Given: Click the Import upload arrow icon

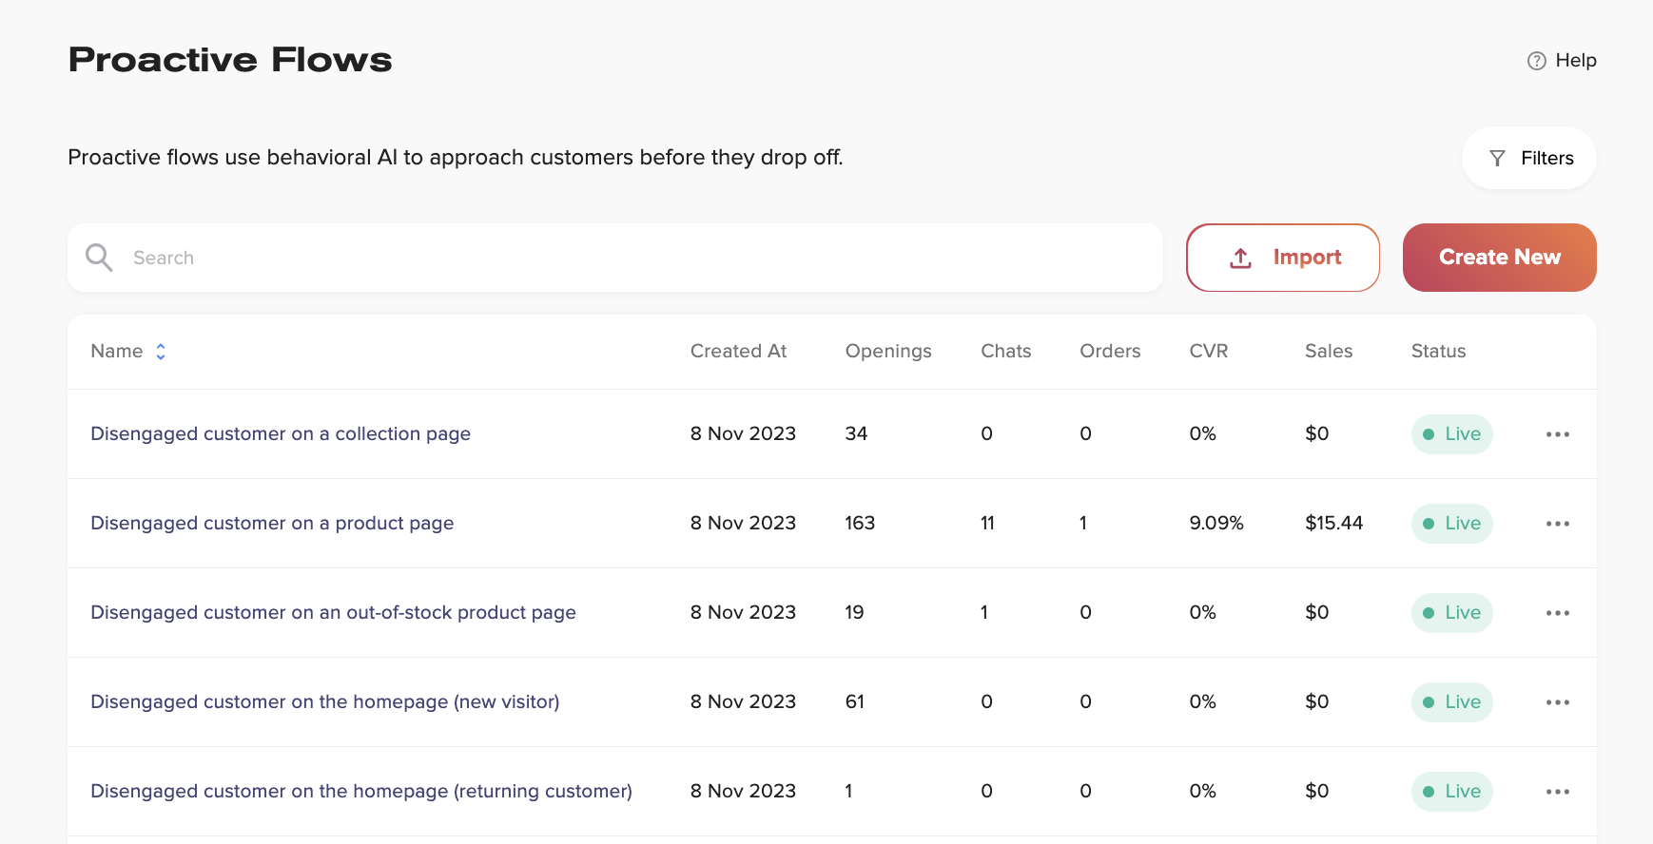Looking at the screenshot, I should (1240, 258).
